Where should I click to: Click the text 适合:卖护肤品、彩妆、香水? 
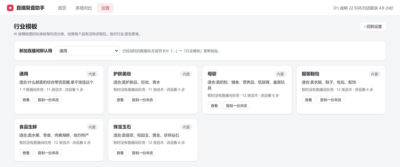click(137, 82)
